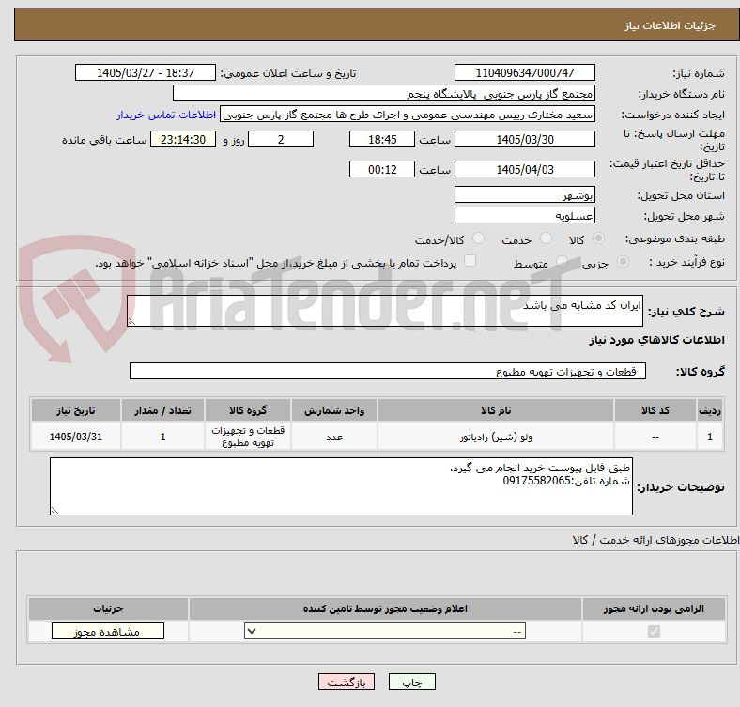Click the نام کالا column header
This screenshot has height=707, width=740.
pos(496,410)
